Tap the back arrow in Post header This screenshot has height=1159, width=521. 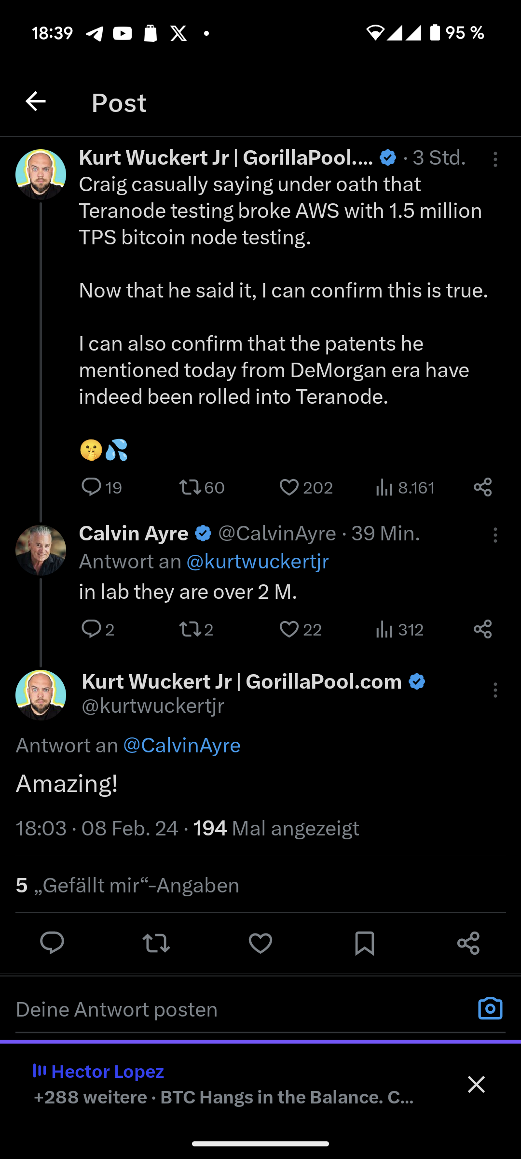pos(36,101)
